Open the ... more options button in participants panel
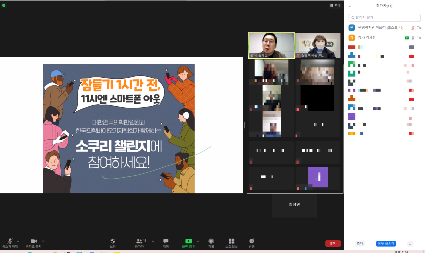 point(410,244)
